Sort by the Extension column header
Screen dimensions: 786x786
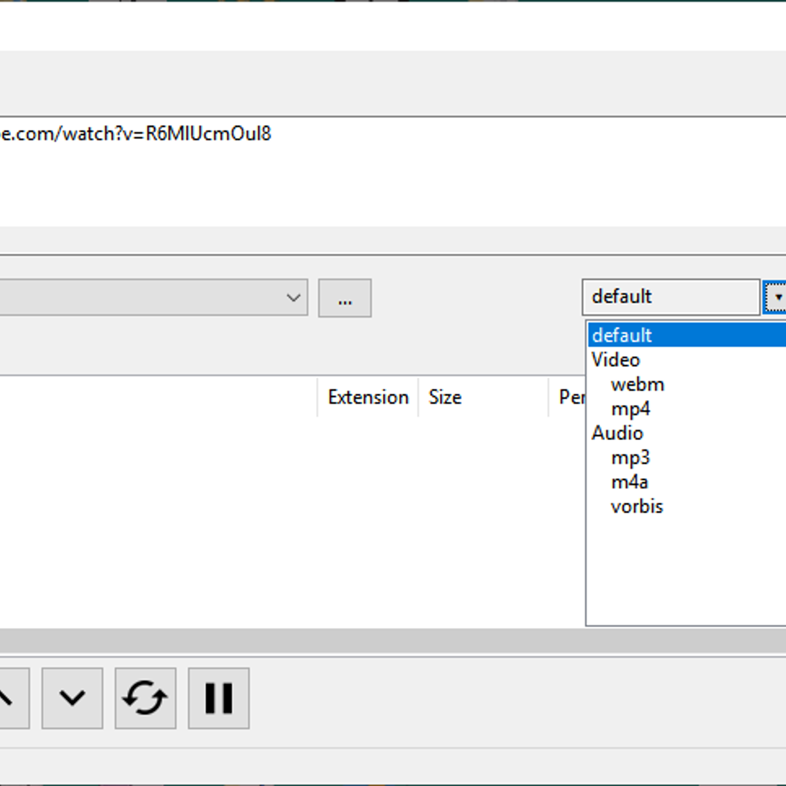368,397
